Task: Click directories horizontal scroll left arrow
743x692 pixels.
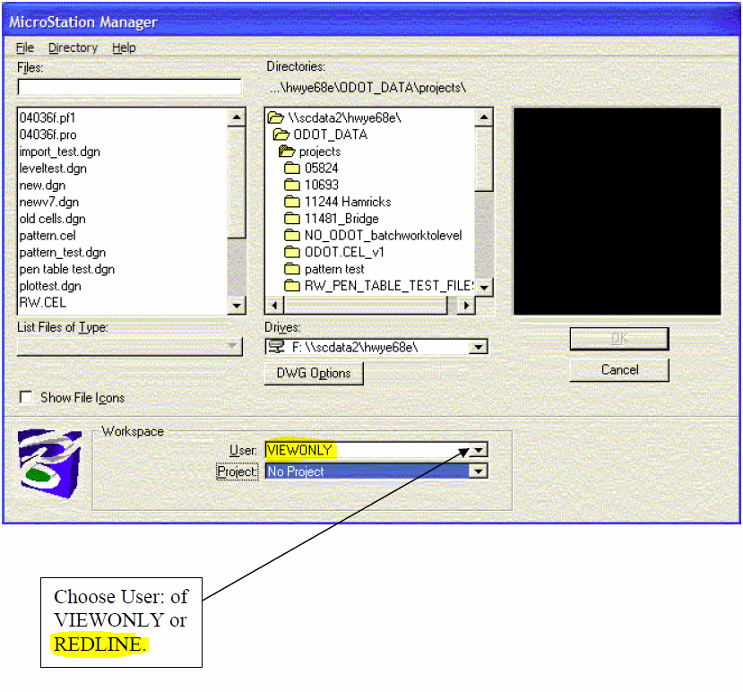Action: click(275, 306)
